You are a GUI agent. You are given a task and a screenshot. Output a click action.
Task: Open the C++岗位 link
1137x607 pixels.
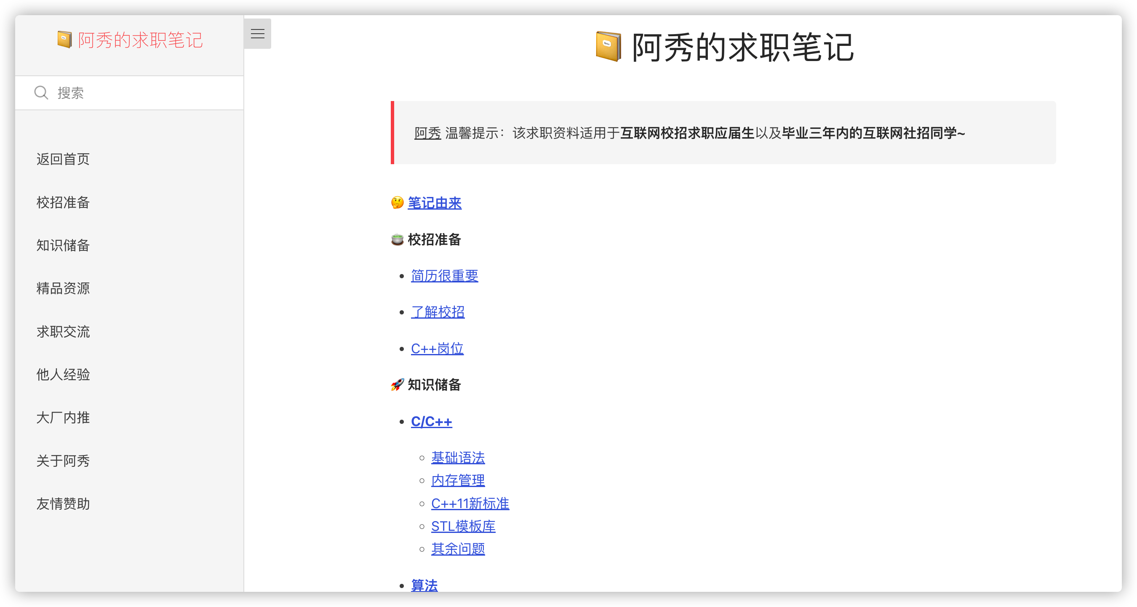tap(437, 349)
